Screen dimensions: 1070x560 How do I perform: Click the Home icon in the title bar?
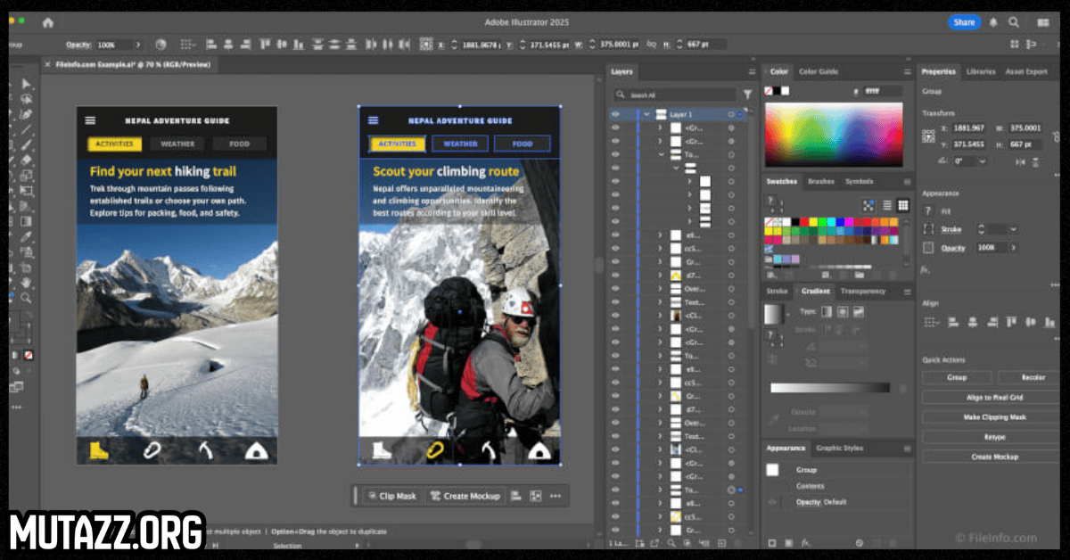point(47,22)
